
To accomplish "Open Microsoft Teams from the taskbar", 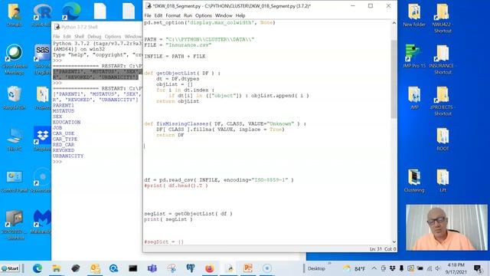I will pyautogui.click(x=152, y=268).
